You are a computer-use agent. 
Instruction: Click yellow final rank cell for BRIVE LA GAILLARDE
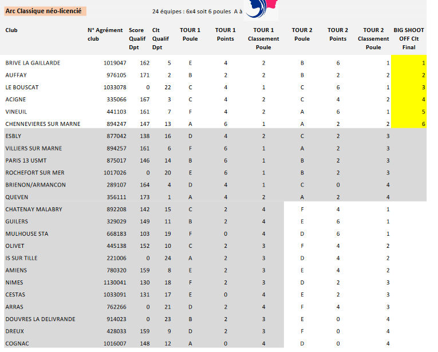pos(409,63)
